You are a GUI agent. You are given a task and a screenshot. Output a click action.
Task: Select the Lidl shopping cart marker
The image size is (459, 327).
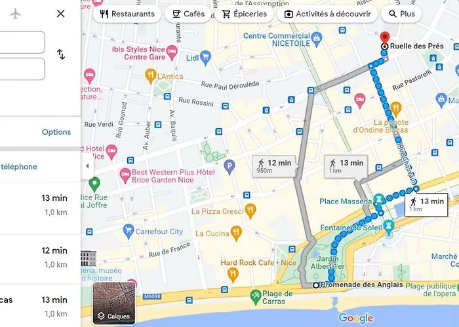coord(206,58)
